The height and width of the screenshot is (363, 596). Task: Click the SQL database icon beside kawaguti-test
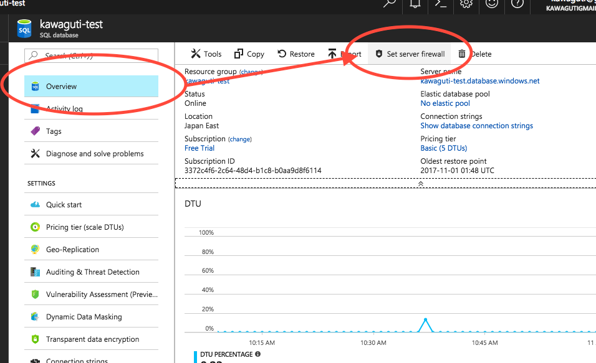(x=24, y=29)
